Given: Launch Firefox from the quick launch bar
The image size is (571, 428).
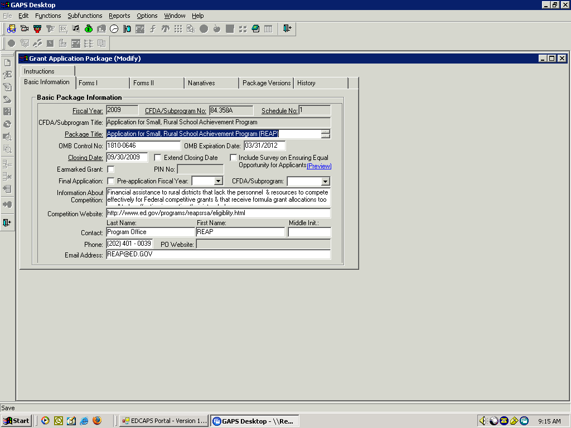Looking at the screenshot, I should click(96, 421).
